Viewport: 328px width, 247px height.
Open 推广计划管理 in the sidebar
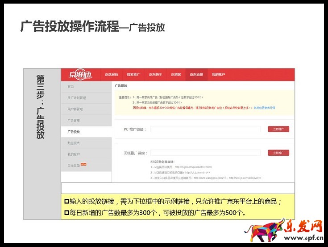pos(76,98)
